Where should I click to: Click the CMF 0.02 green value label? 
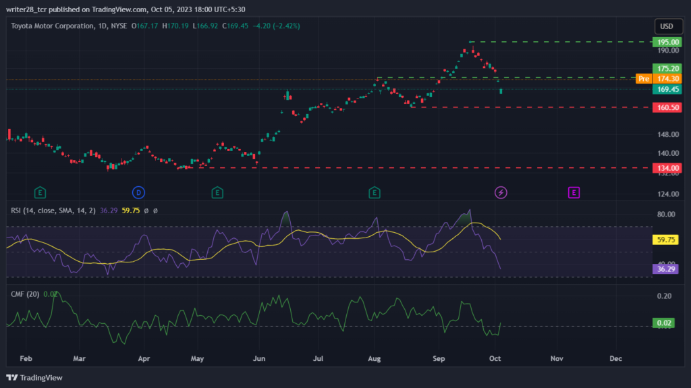[664, 323]
